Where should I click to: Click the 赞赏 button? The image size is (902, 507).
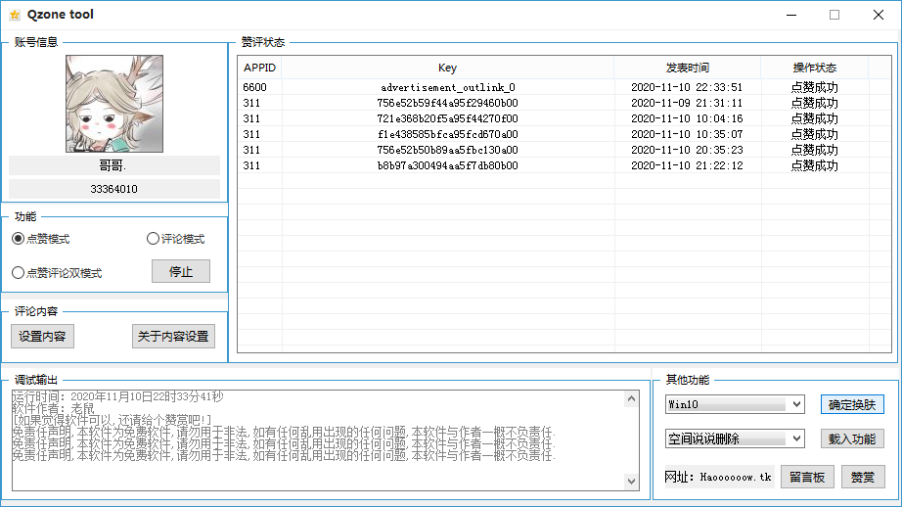(x=862, y=477)
